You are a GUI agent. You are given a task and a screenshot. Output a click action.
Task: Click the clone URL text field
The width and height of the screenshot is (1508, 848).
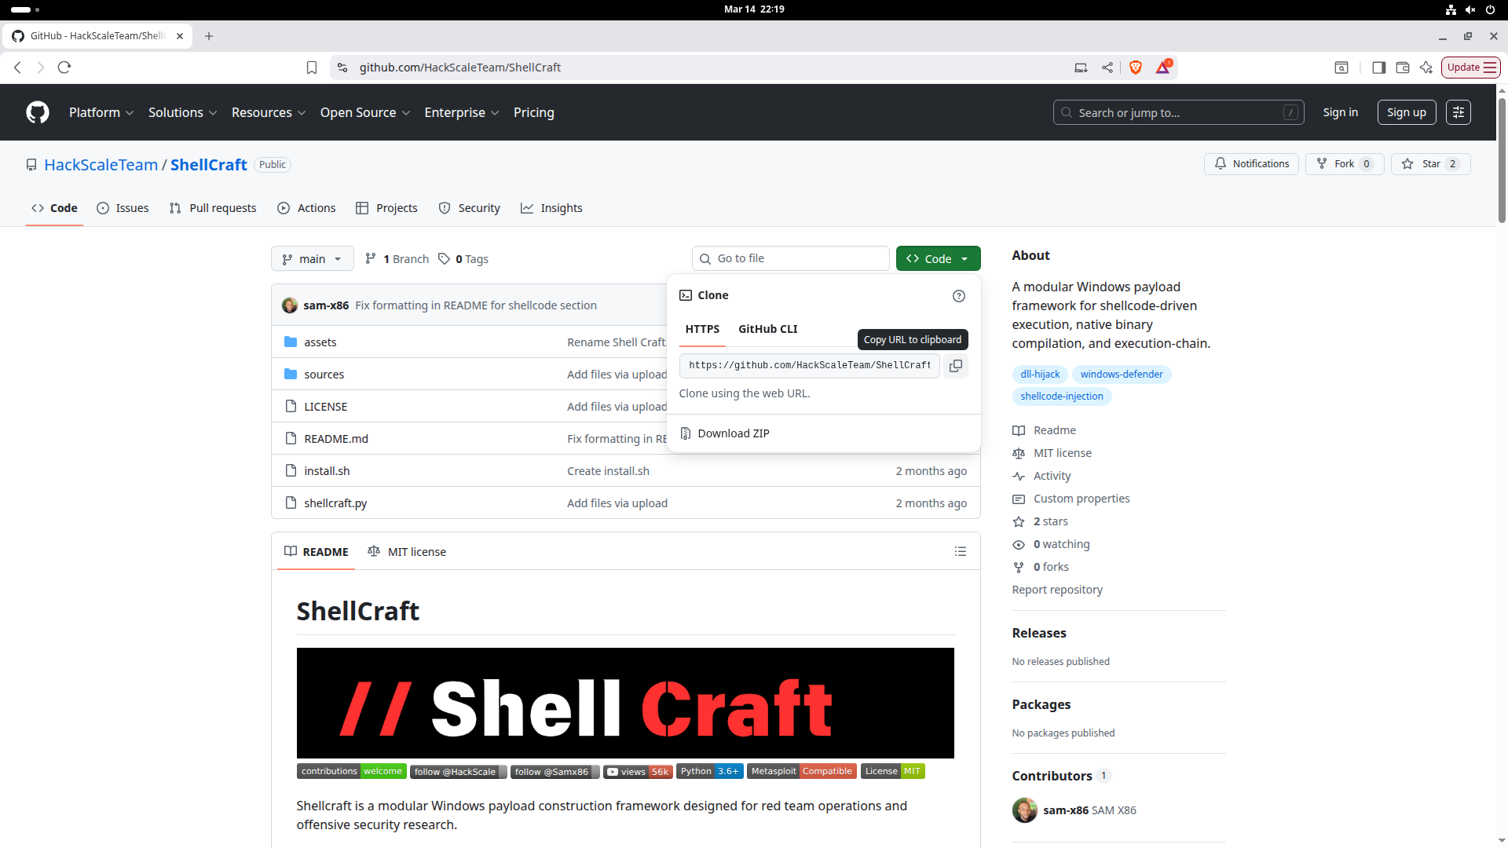(x=809, y=366)
